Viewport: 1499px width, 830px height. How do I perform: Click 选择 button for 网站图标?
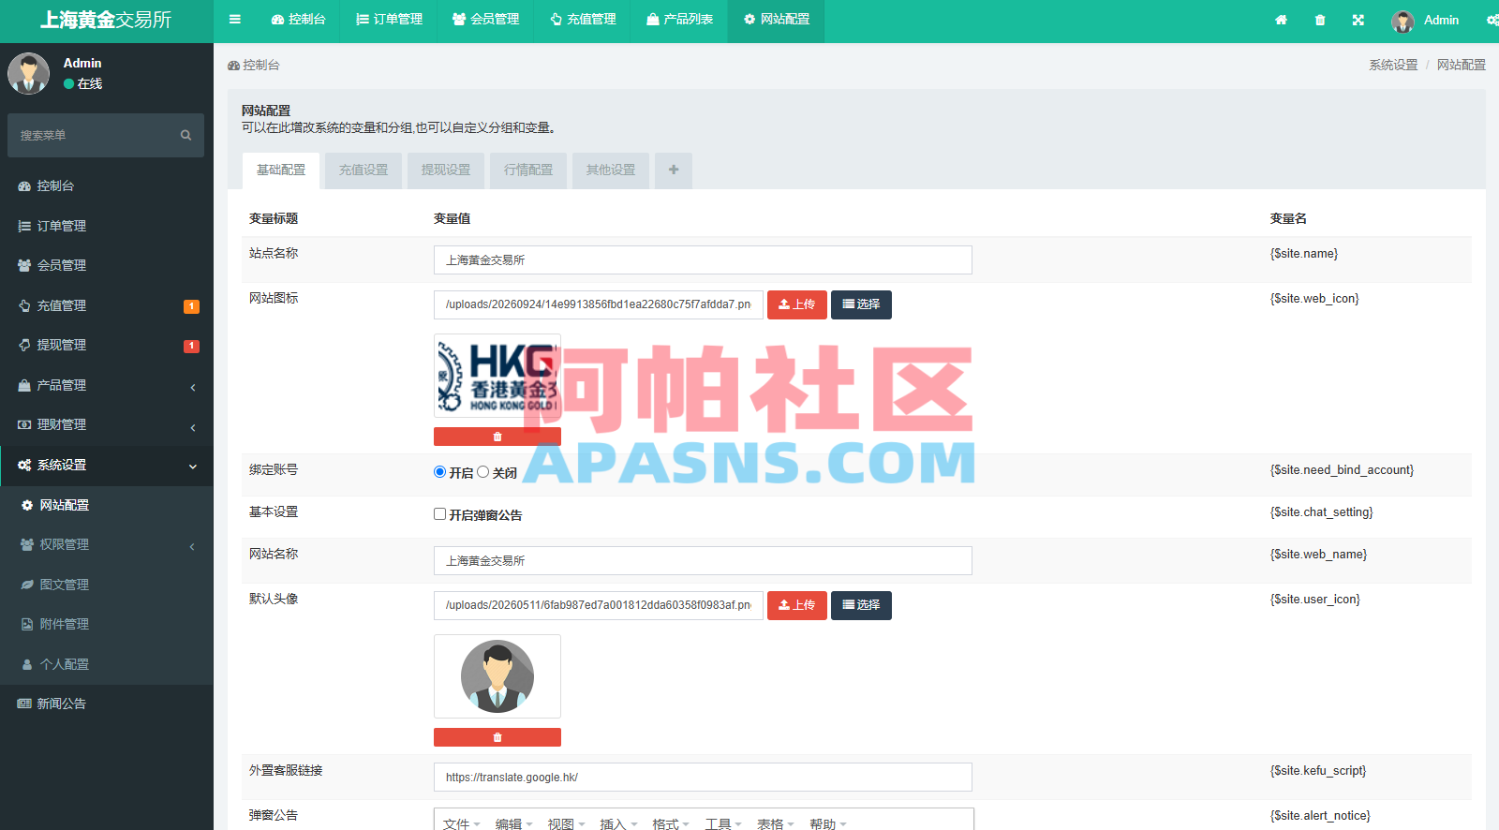861,304
